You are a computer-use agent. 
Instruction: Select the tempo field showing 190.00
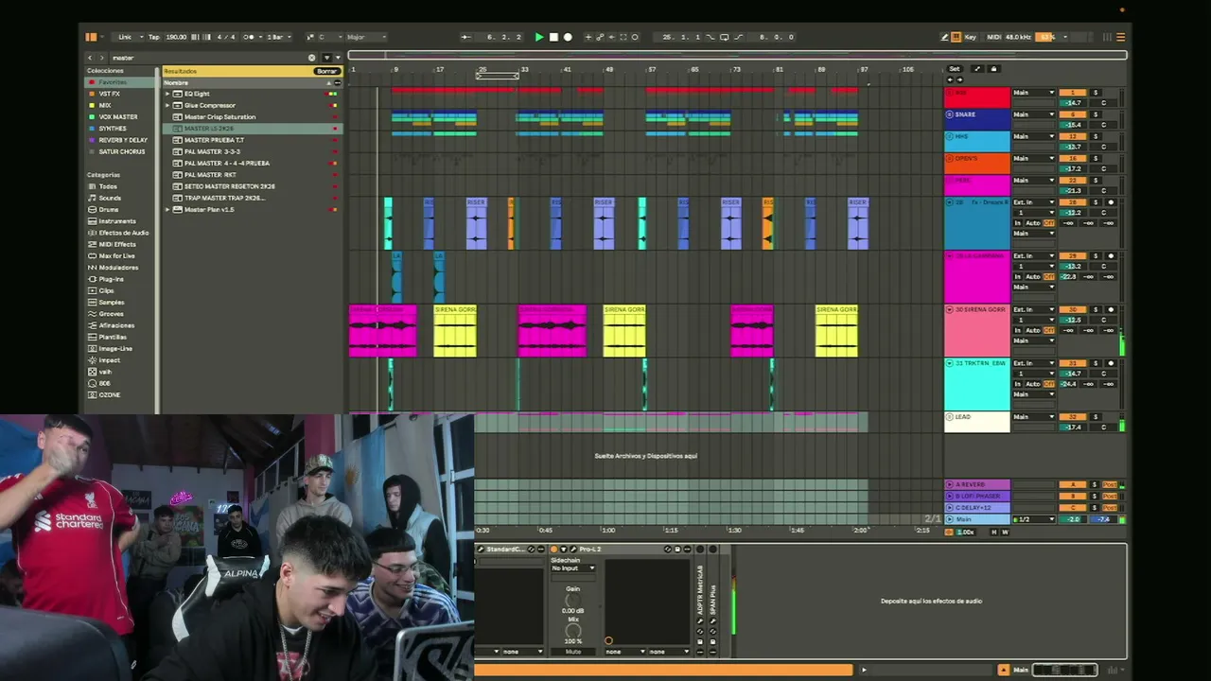[x=176, y=37]
